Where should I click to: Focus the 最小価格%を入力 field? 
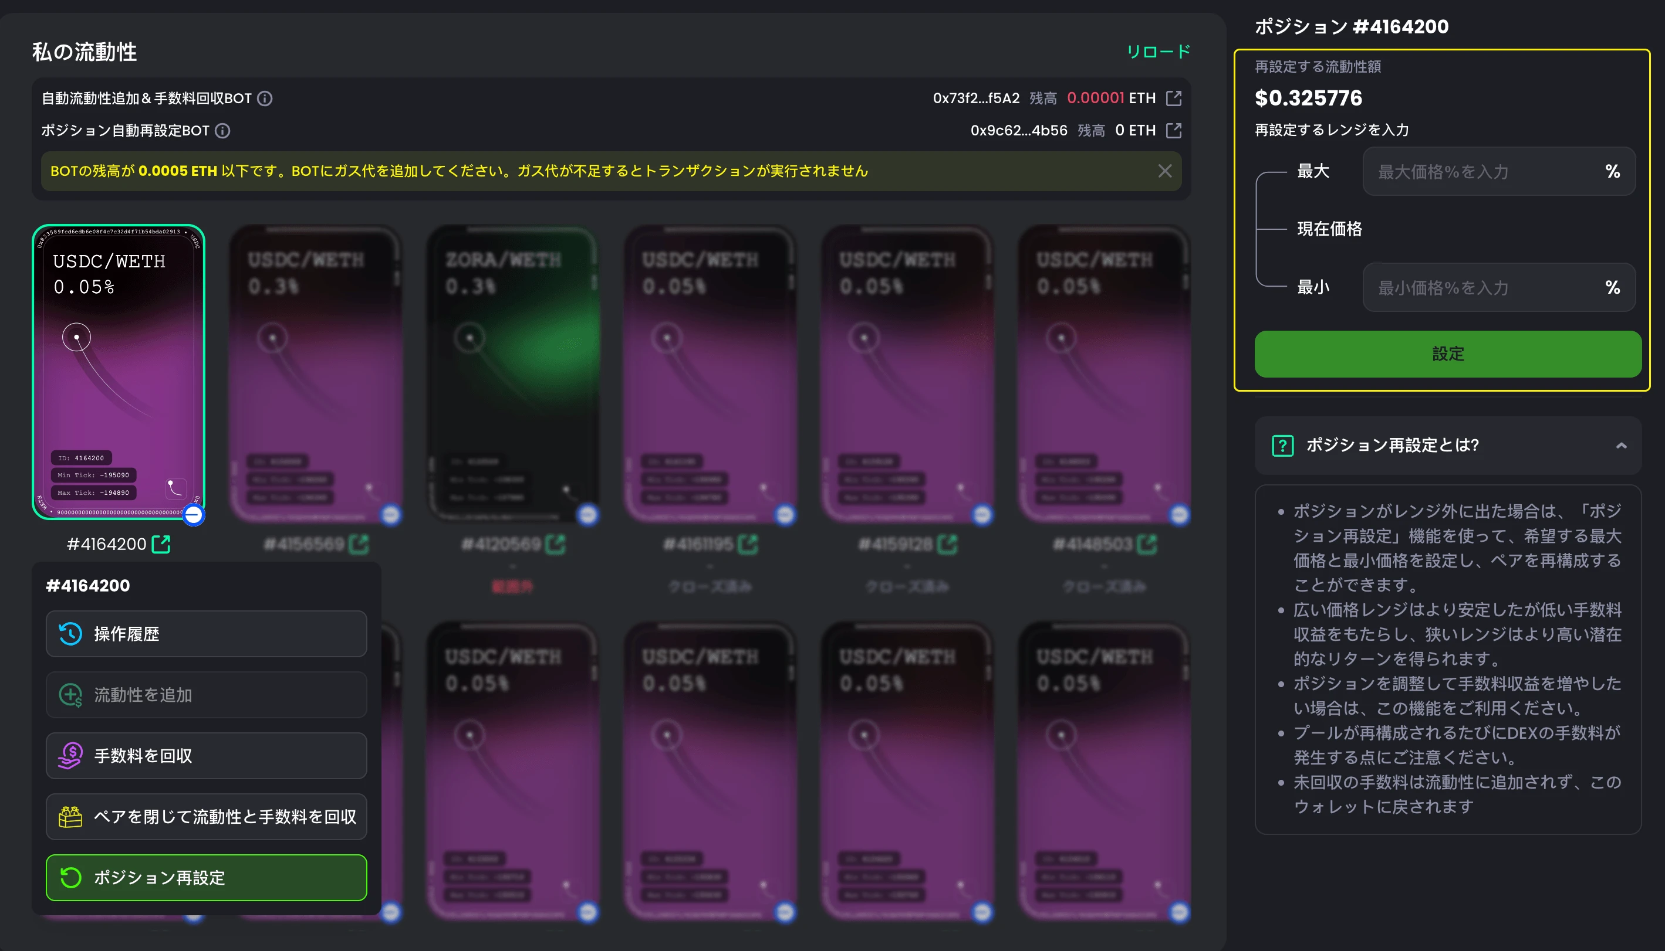click(1499, 287)
